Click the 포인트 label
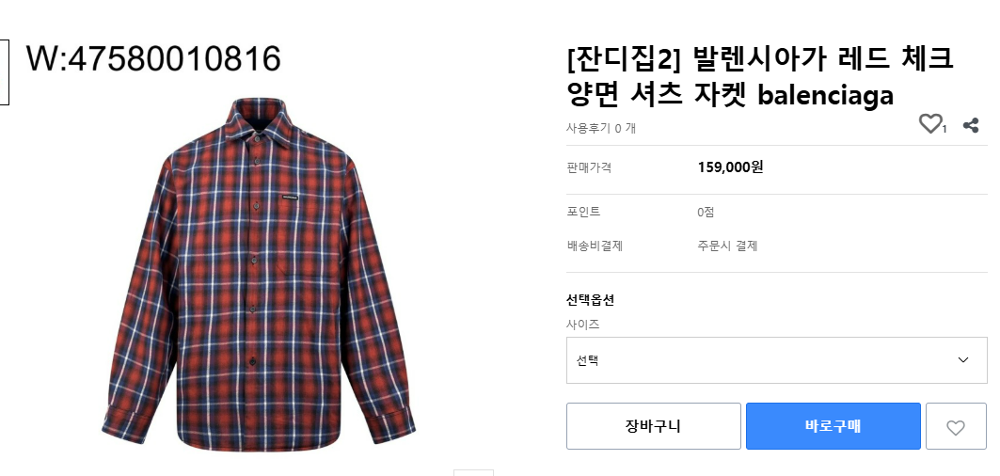Image resolution: width=1000 pixels, height=476 pixels. click(x=583, y=212)
